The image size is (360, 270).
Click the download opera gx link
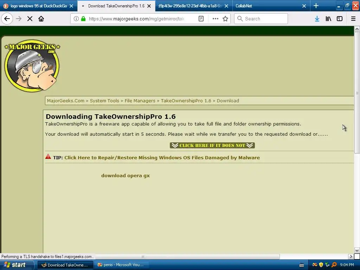pos(126,176)
